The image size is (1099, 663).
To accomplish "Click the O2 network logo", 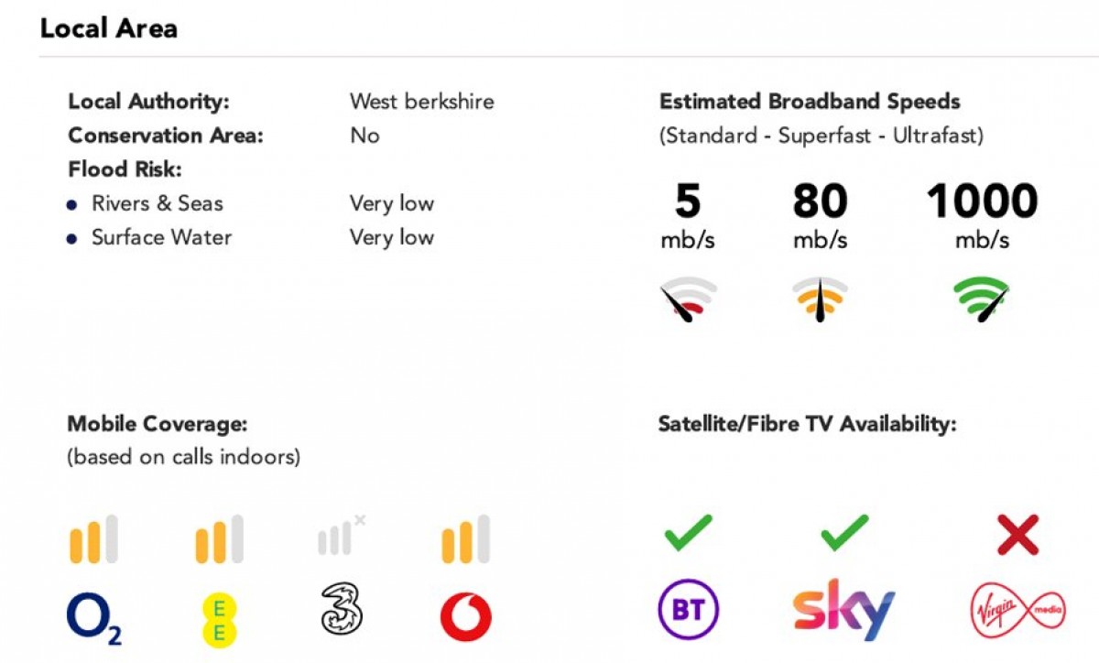I will (94, 618).
